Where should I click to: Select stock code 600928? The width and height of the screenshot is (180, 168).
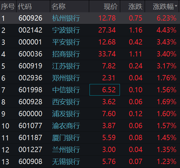(x=30, y=102)
